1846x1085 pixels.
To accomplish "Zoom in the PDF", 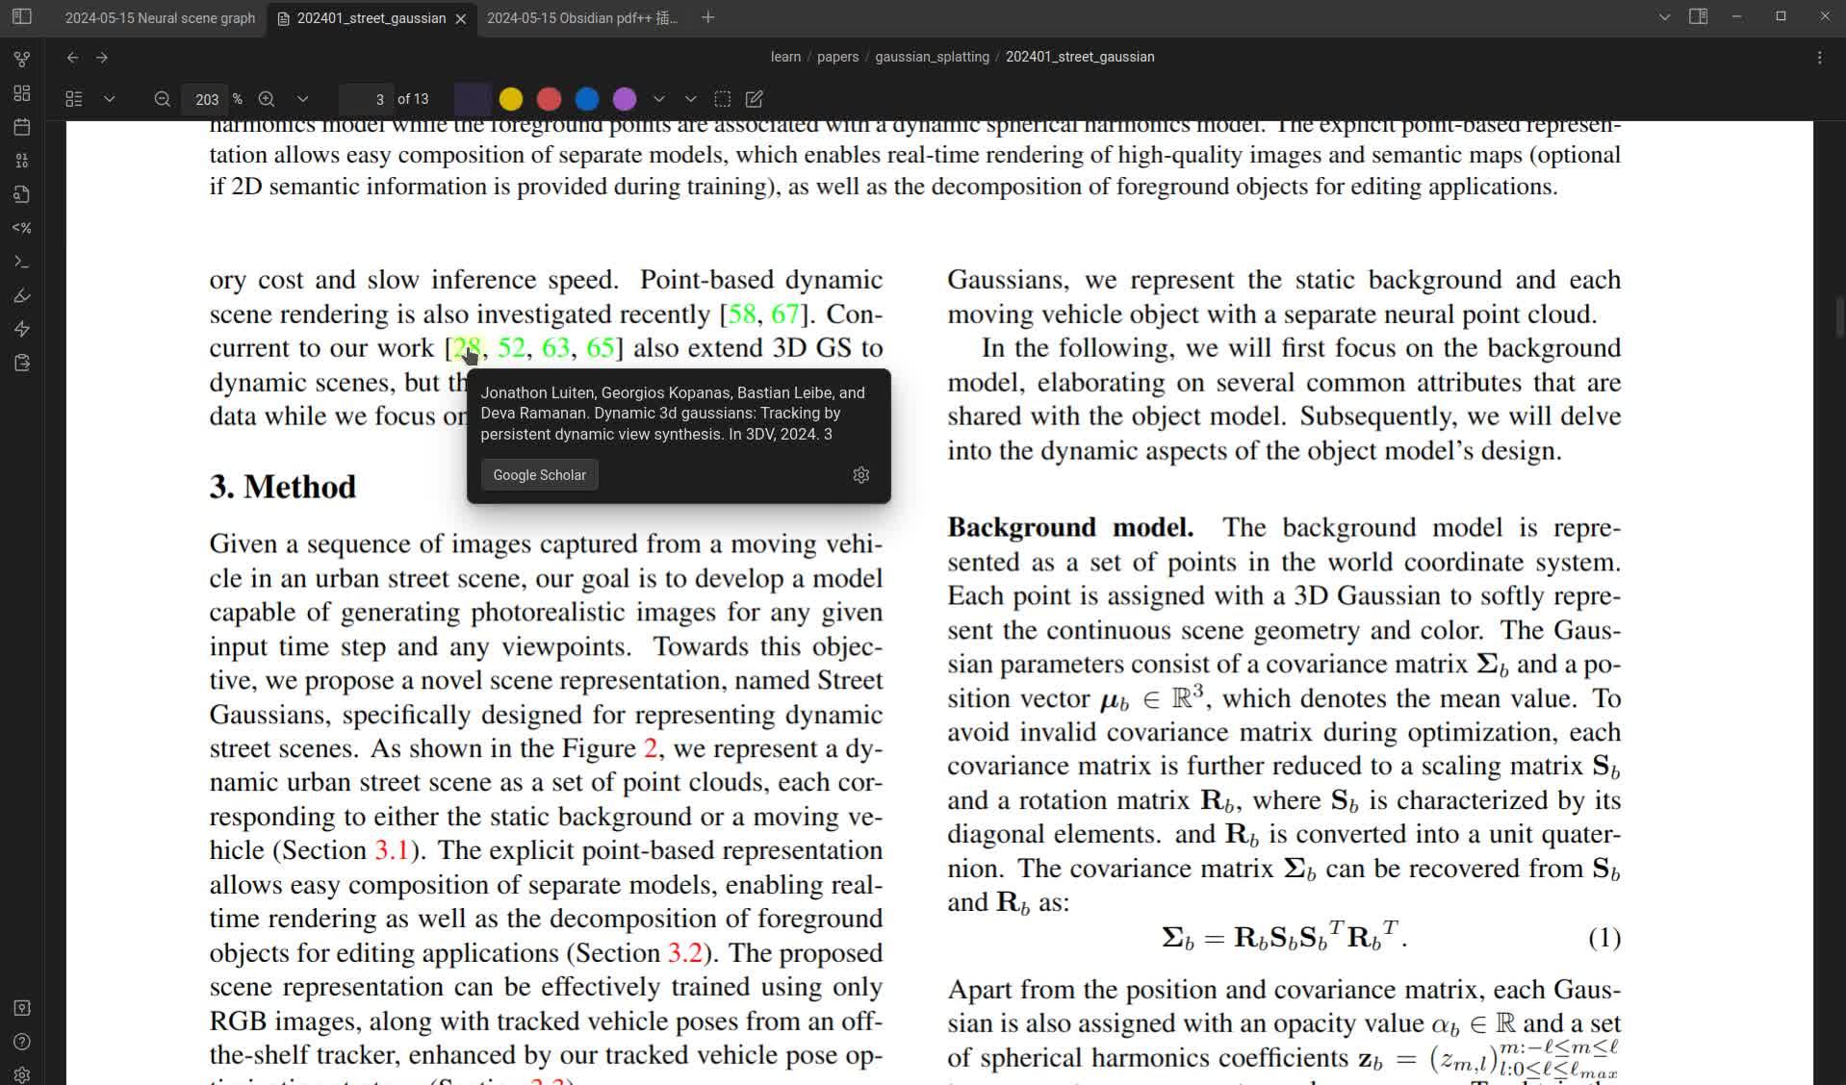I will coord(267,99).
